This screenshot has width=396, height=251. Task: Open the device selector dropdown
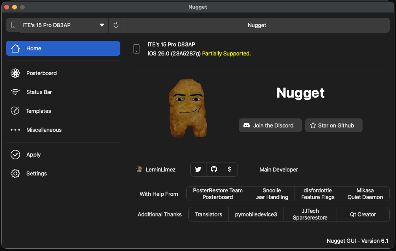[x=64, y=25]
